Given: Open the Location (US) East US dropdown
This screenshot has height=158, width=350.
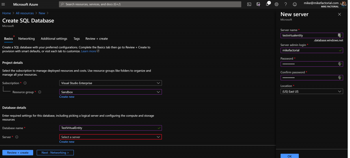Looking at the screenshot, I should [312, 91].
